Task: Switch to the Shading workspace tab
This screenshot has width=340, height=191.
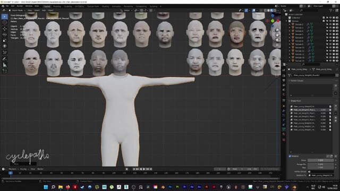Action: click(x=105, y=6)
